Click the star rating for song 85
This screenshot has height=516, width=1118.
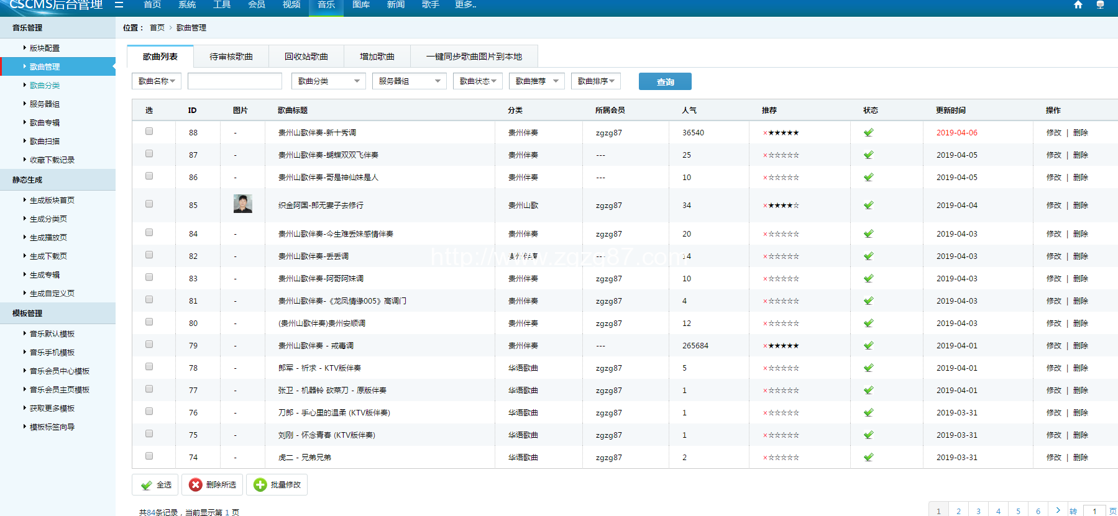click(x=781, y=206)
